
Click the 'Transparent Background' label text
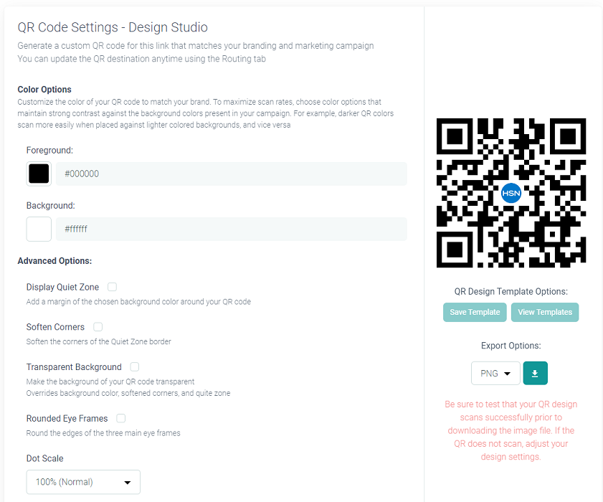click(x=74, y=367)
